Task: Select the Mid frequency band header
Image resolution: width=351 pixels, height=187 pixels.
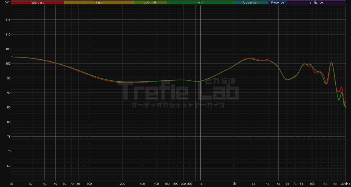Action: click(x=200, y=2)
